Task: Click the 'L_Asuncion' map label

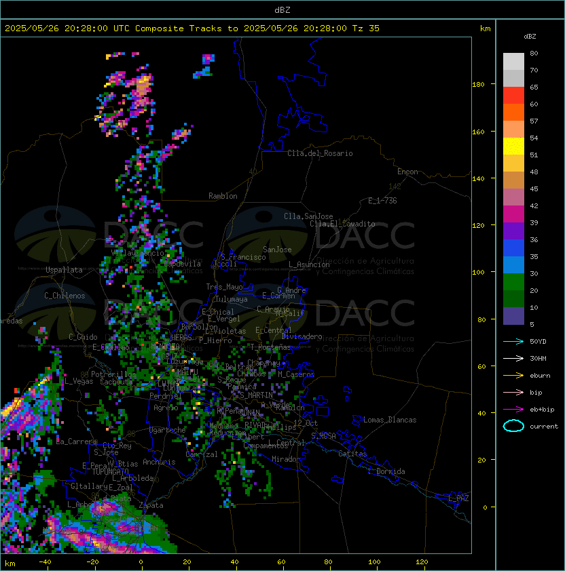Action: pos(309,264)
